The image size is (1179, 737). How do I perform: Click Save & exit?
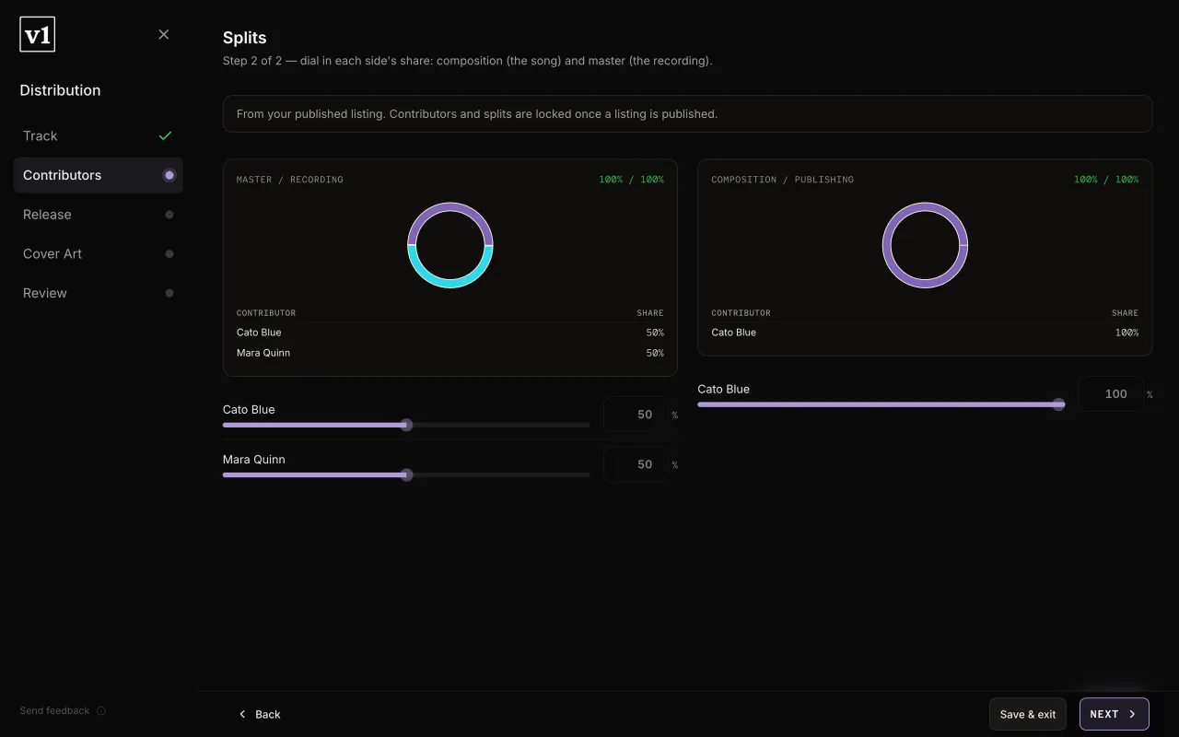[x=1028, y=714]
